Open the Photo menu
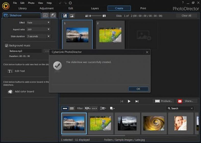Viewport: 201px width, 143px height. click(x=31, y=3)
